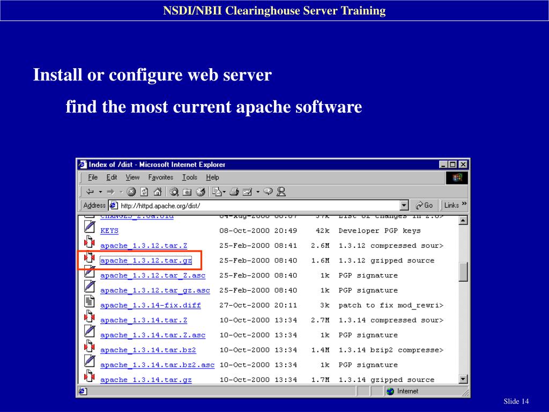Open the Favorites menu

[x=161, y=177]
